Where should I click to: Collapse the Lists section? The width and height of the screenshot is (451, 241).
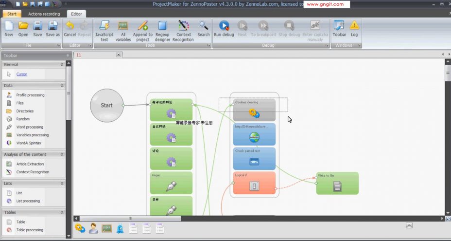[x=62, y=184]
